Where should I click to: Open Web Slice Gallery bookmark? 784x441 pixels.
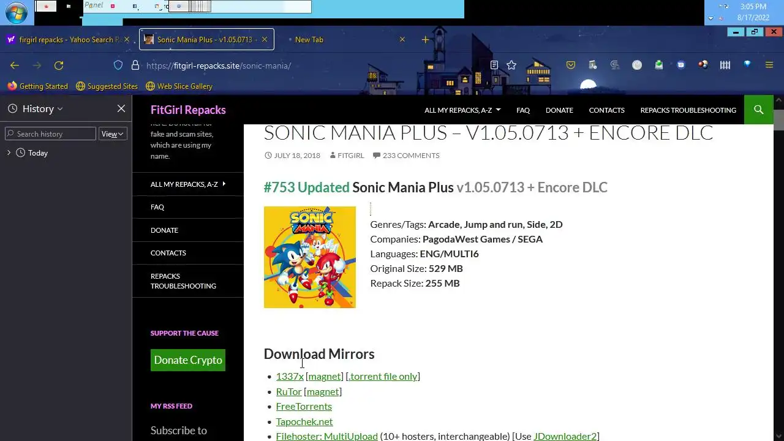pyautogui.click(x=179, y=86)
